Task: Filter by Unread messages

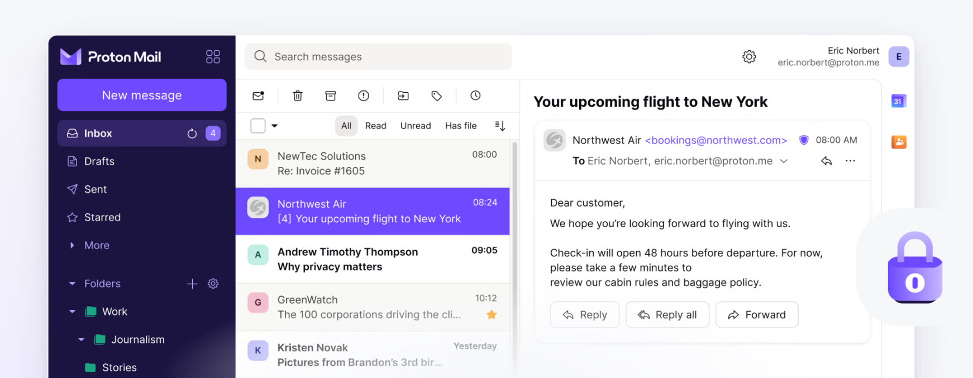Action: point(416,126)
